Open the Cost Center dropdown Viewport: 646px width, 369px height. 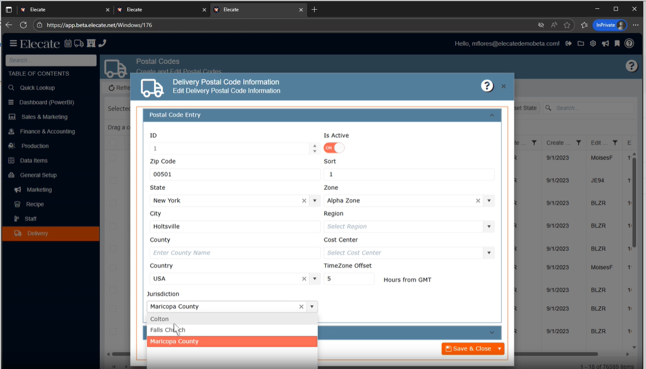click(489, 253)
